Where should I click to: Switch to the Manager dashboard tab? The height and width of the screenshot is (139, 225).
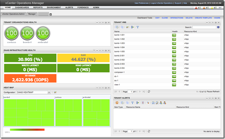tap(32, 14)
